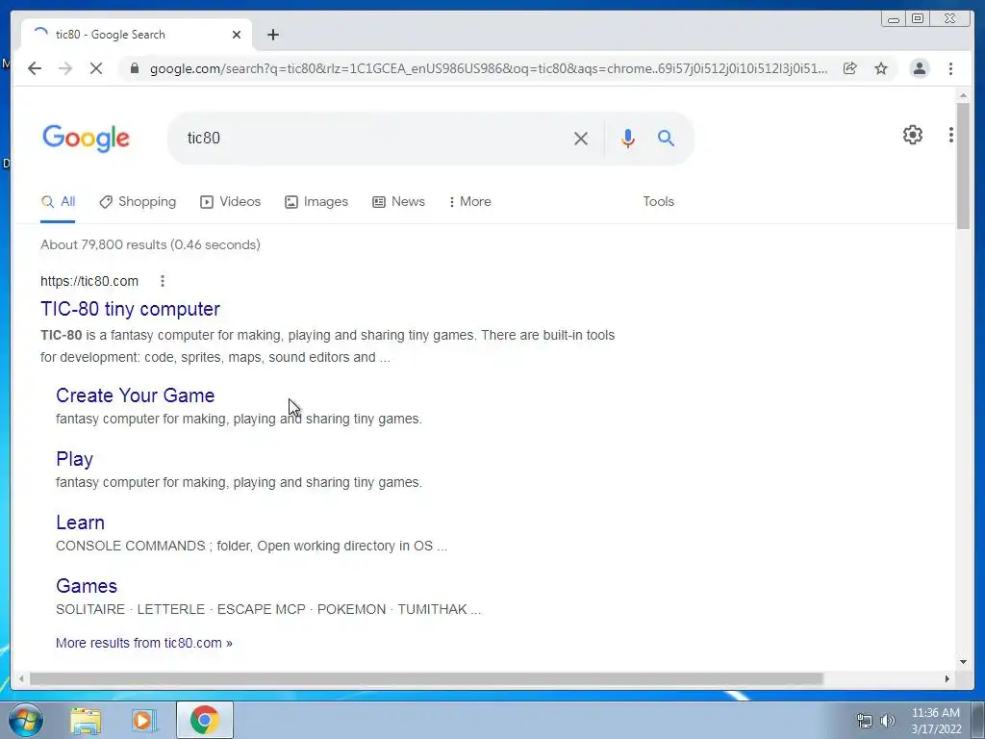Open the TIC-80 tiny computer result
This screenshot has width=985, height=739.
pyautogui.click(x=130, y=309)
